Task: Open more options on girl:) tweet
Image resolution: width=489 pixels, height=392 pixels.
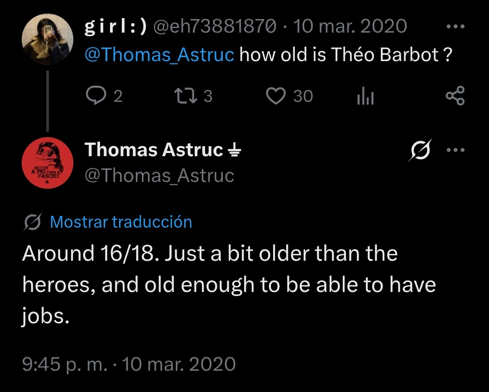Action: pos(455,27)
